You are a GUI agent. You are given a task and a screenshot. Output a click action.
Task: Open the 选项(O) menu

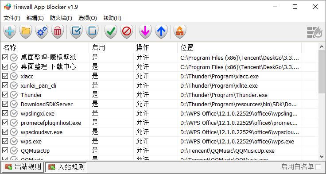tap(88, 18)
